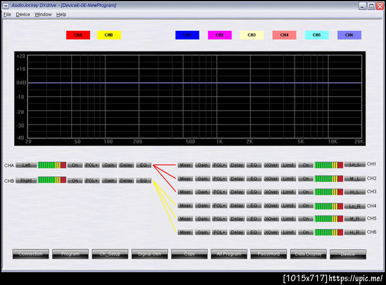Viewport: 386px width, 285px height.
Task: Open Limit settings for CH2
Action: click(x=288, y=179)
